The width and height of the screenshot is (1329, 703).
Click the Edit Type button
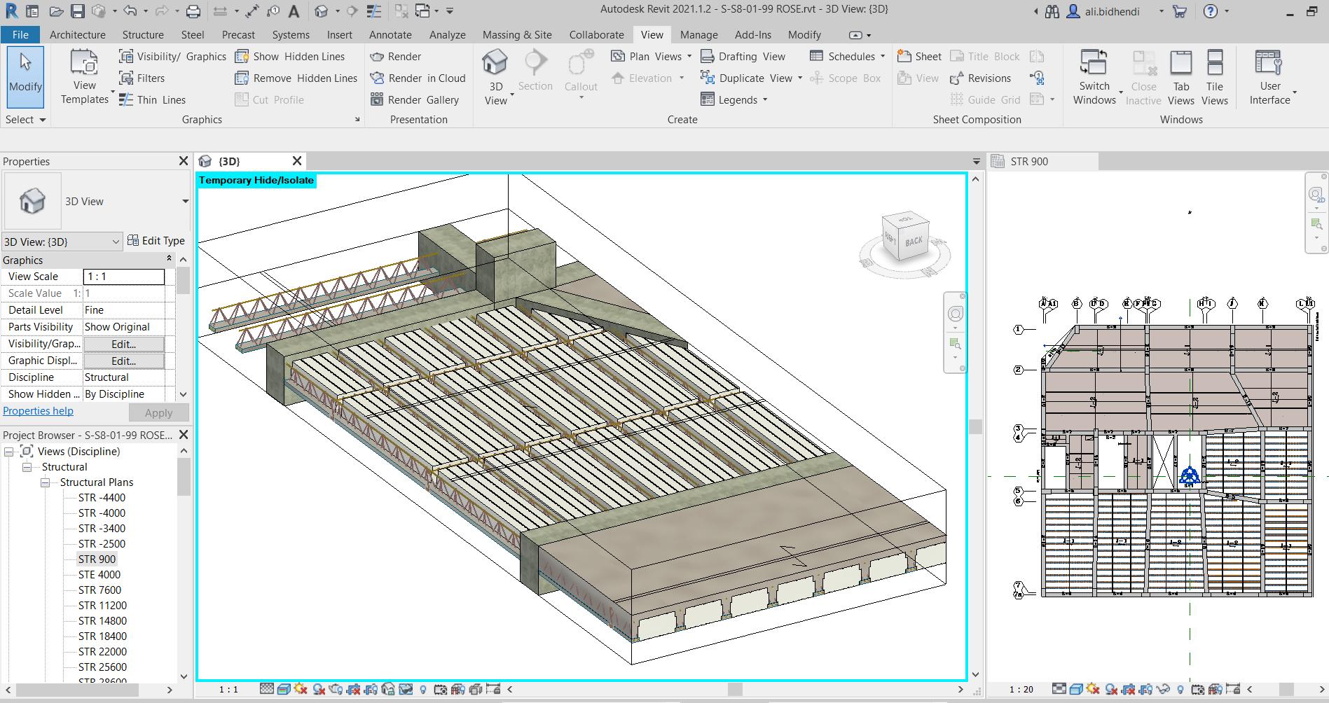(156, 241)
